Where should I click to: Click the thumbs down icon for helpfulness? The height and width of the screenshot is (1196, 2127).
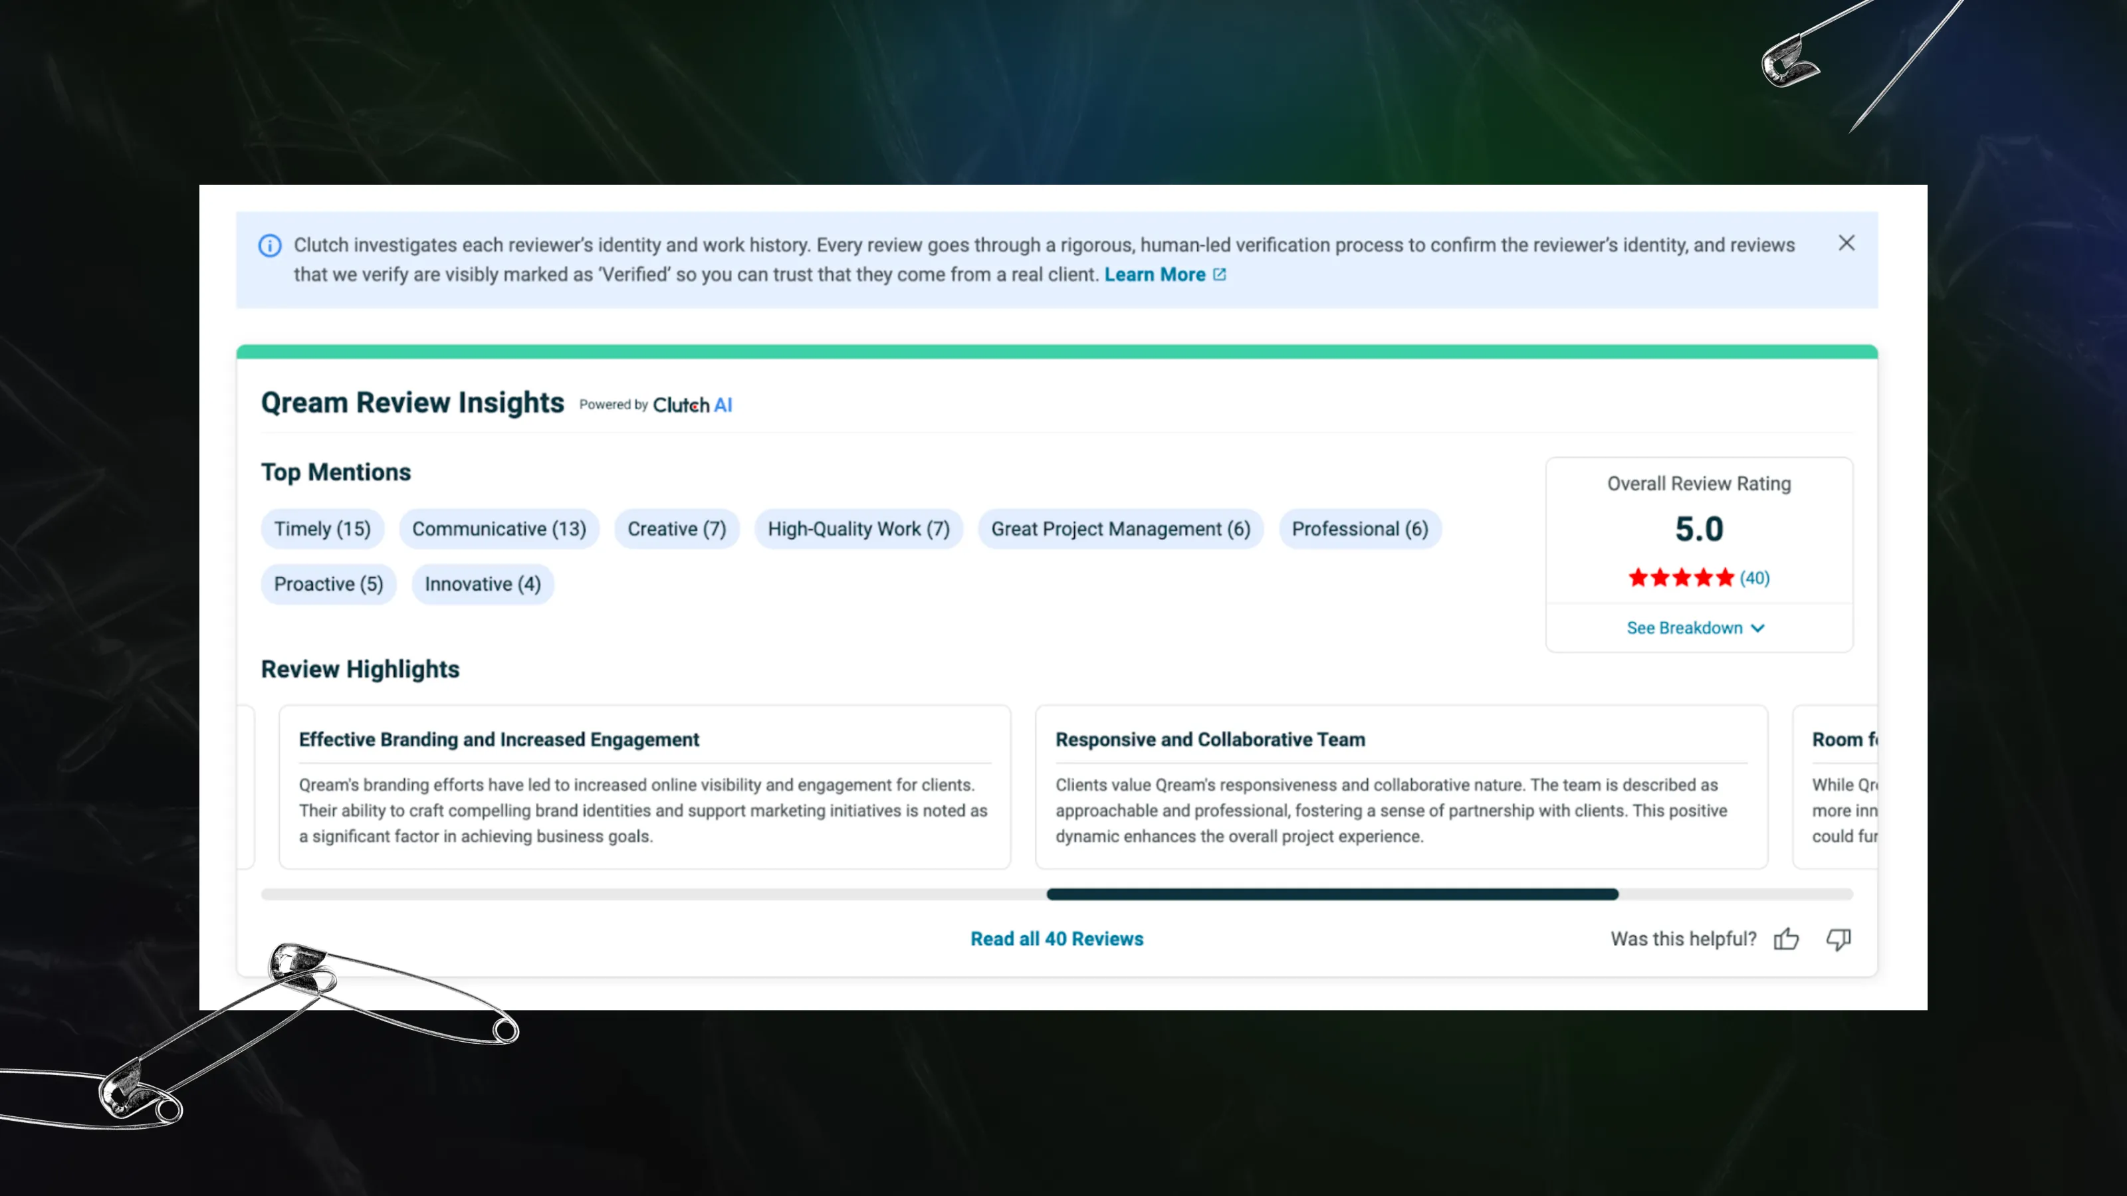(1839, 940)
